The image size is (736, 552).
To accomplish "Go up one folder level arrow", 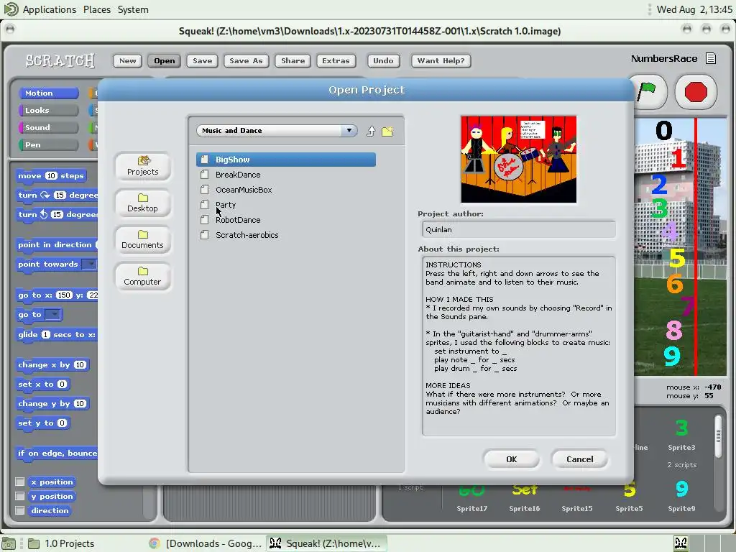I will click(371, 131).
